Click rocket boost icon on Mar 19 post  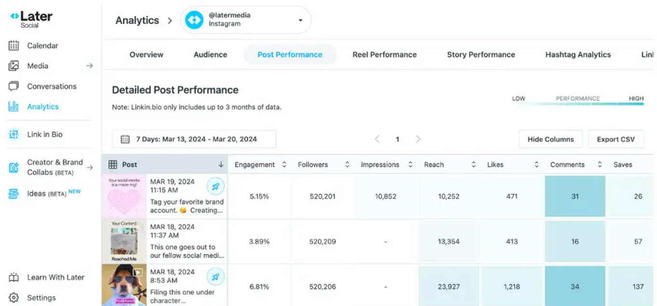pos(215,186)
